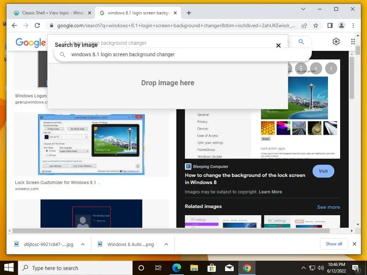Show hidden system tray icons
The height and width of the screenshot is (275, 367).
[x=303, y=268]
